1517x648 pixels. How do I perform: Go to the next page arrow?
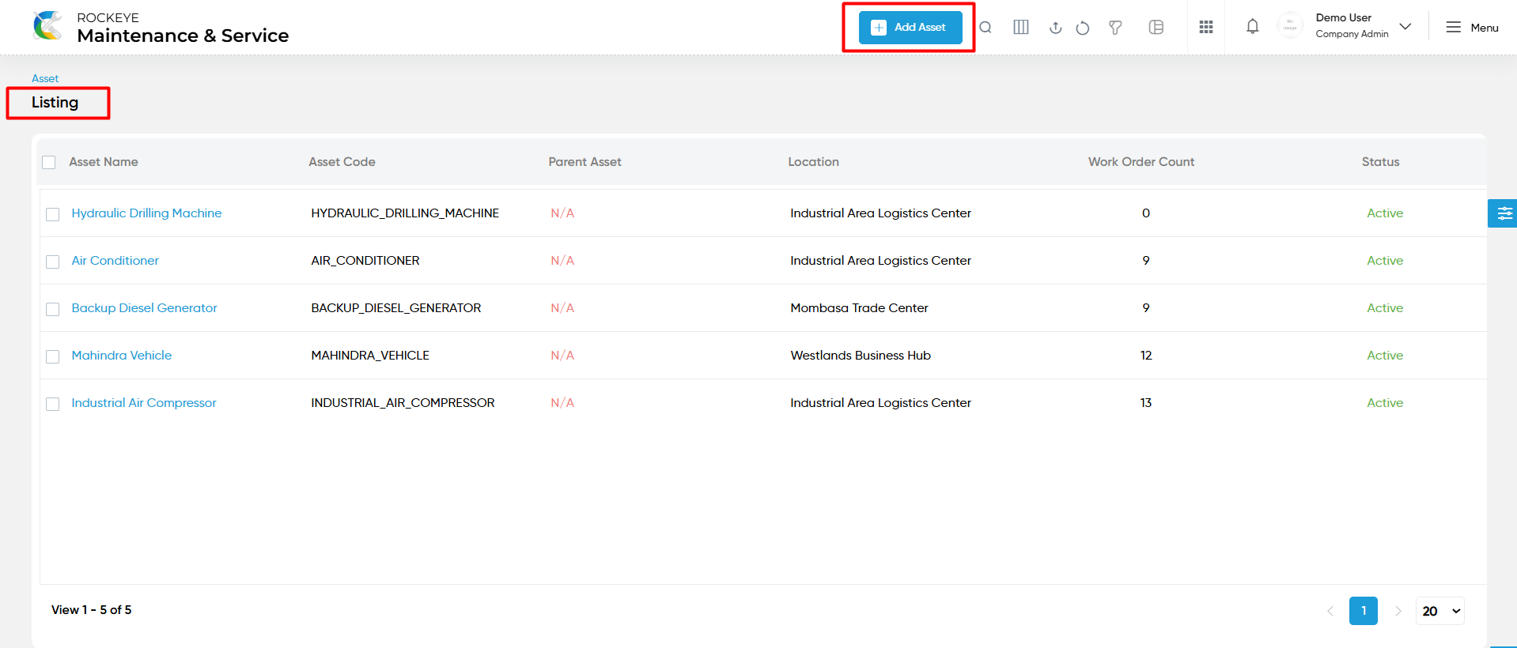[1398, 611]
